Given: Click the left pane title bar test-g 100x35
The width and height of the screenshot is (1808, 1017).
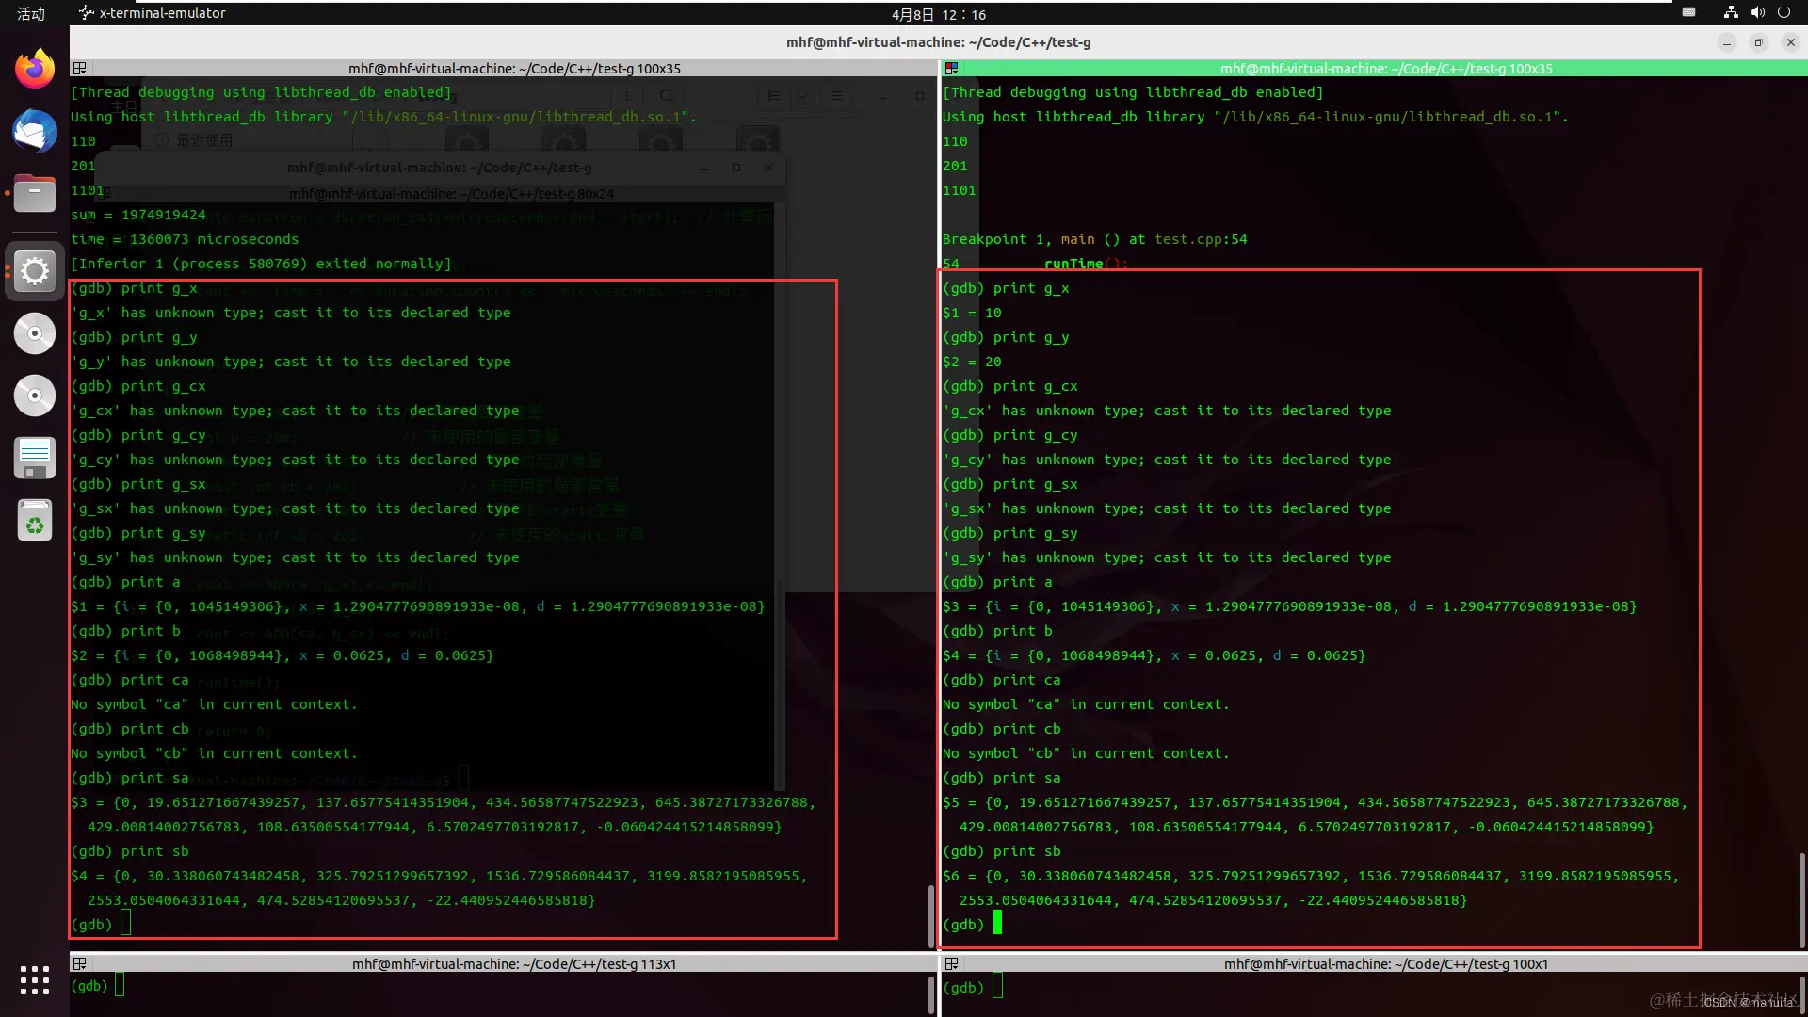Looking at the screenshot, I should click(x=514, y=69).
